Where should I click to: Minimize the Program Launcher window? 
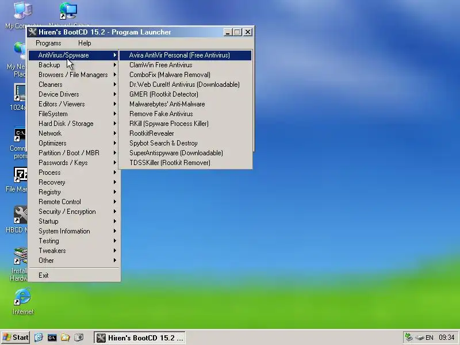[228, 32]
